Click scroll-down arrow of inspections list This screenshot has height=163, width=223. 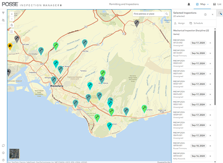[215, 162]
